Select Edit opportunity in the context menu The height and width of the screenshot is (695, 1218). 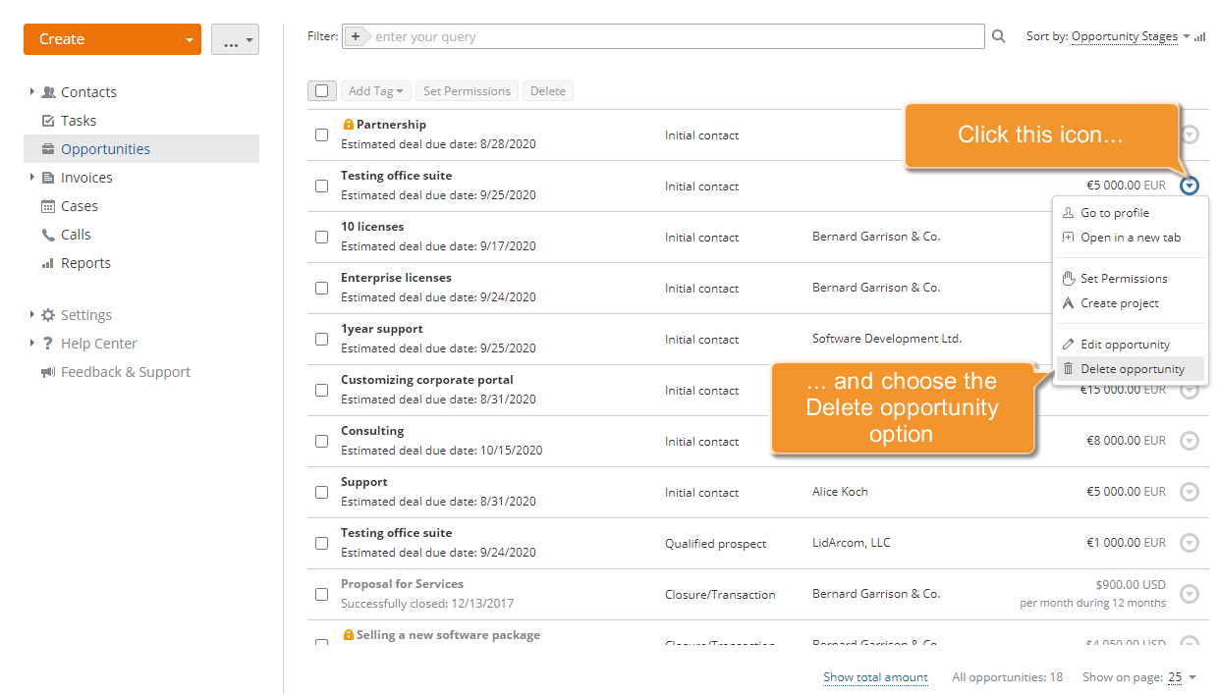[x=1125, y=345]
